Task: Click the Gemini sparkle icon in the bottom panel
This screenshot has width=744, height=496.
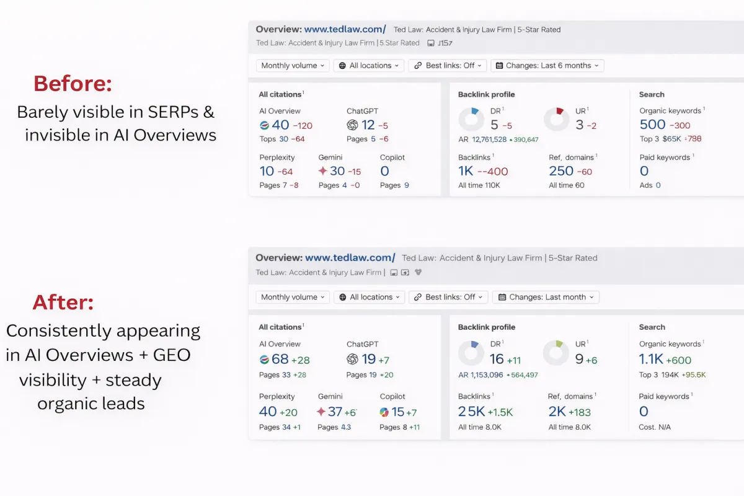Action: (321, 412)
